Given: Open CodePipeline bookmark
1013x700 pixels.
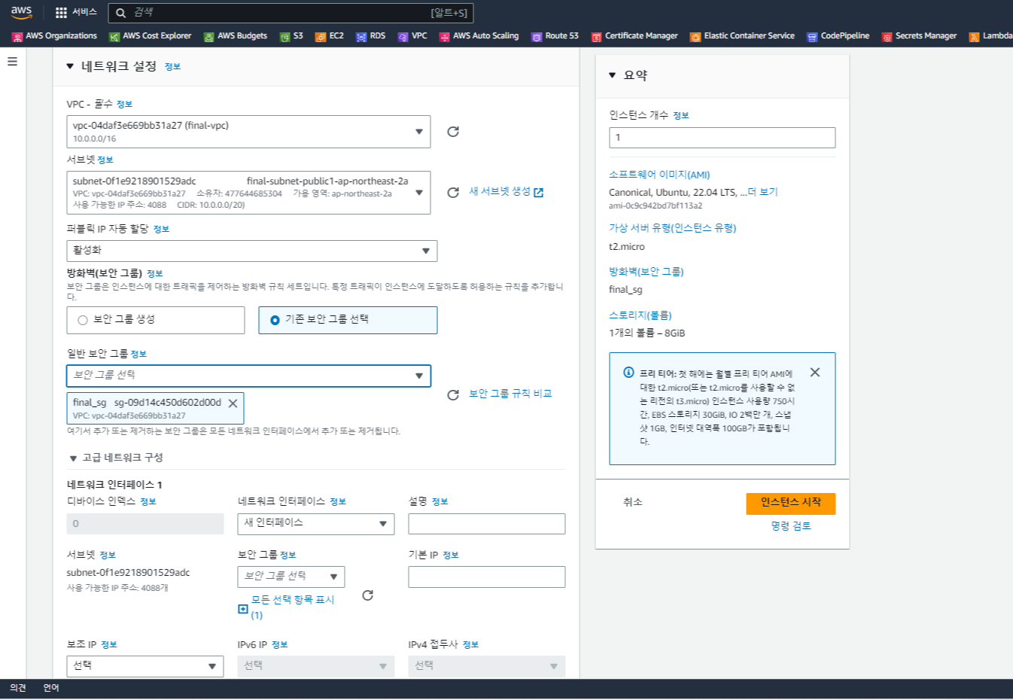Looking at the screenshot, I should (838, 36).
